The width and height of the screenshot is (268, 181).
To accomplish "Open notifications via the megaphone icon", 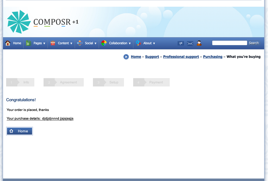I will coord(181,43).
